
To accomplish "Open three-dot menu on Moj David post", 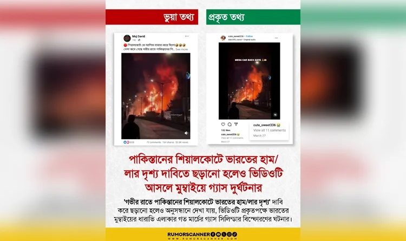I will [x=187, y=36].
